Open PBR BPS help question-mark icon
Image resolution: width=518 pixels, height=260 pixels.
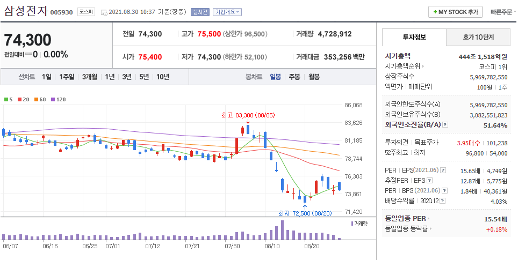pos(445,190)
